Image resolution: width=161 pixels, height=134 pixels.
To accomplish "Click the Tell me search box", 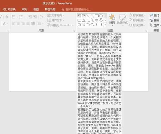I will (x=77, y=10).
